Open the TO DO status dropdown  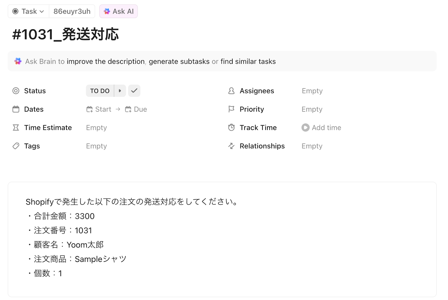click(x=100, y=91)
